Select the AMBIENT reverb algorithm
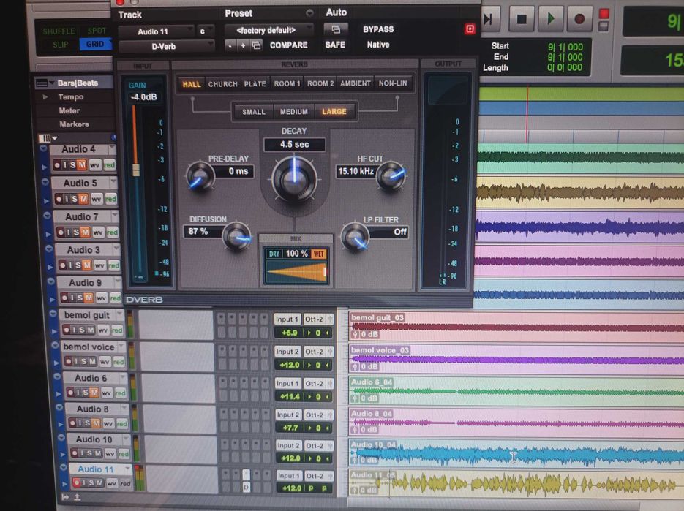Image resolution: width=684 pixels, height=511 pixels. 355,83
